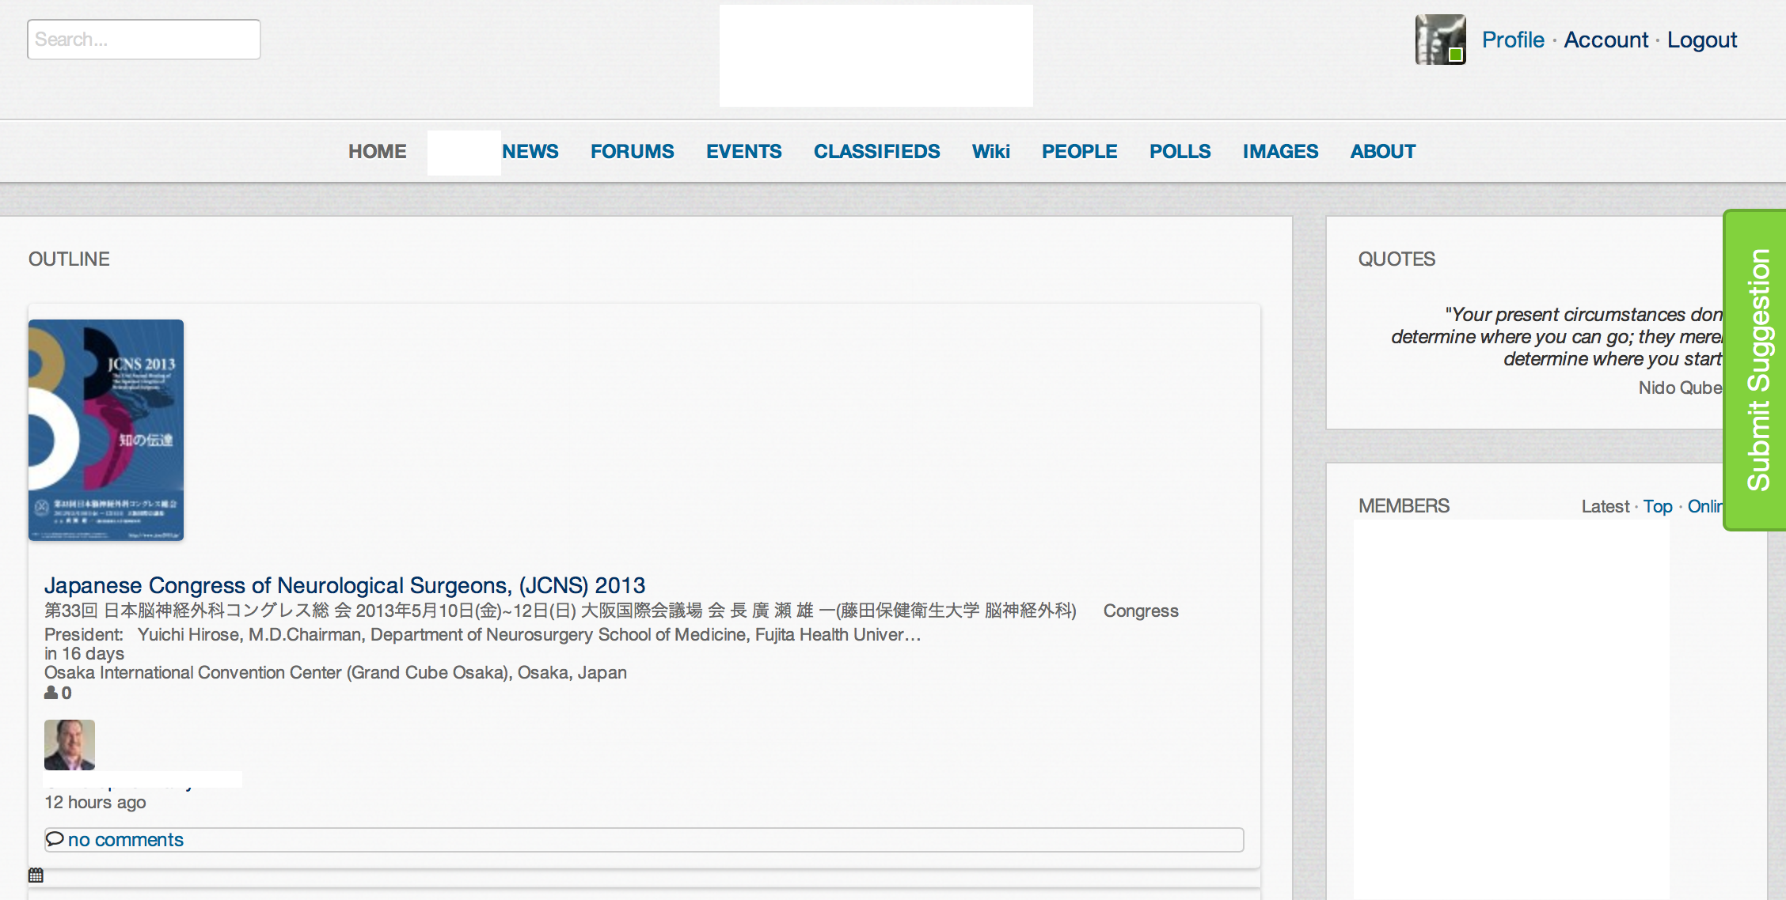Select the PEOPLE menu item
Image resolution: width=1786 pixels, height=900 pixels.
(x=1079, y=151)
